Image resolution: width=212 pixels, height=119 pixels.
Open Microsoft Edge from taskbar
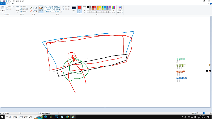(46, 117)
